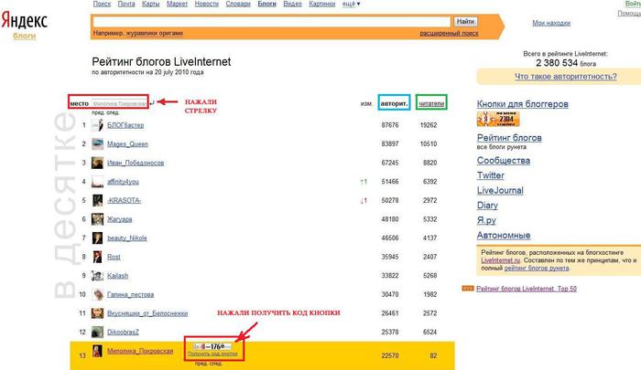The width and height of the screenshot is (641, 370).
Task: Click Иван_Победоносов avatar image
Action: 97,163
